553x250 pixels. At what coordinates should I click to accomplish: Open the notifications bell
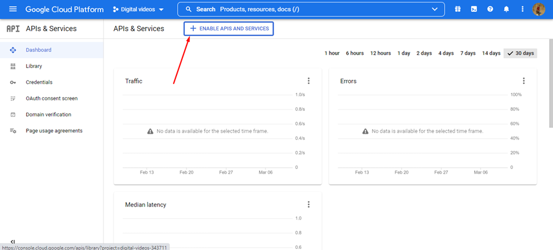click(x=507, y=9)
